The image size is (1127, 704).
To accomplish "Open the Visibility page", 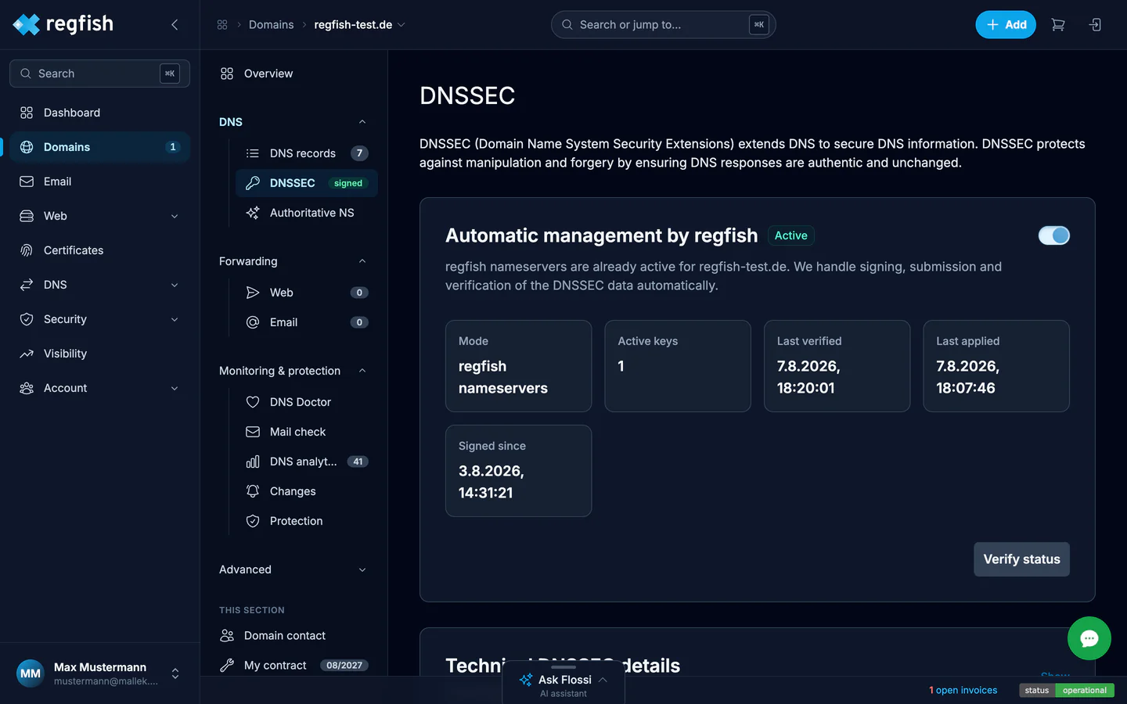I will (x=100, y=354).
